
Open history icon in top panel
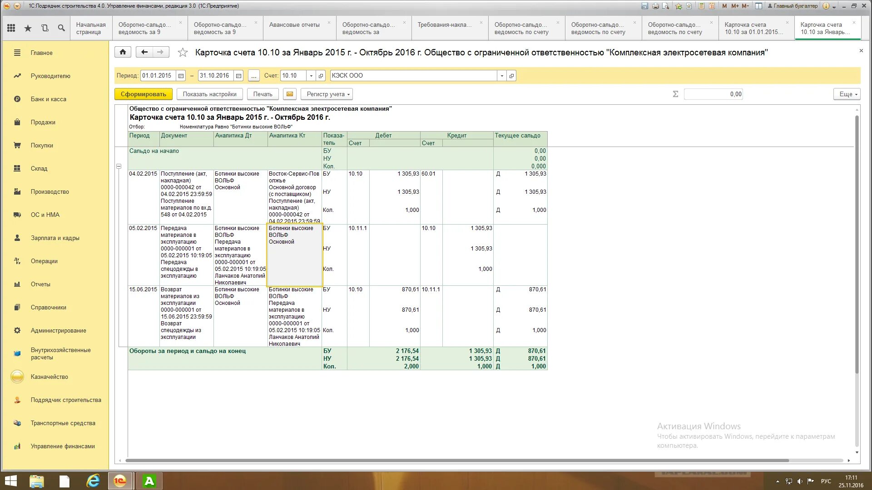pyautogui.click(x=45, y=28)
